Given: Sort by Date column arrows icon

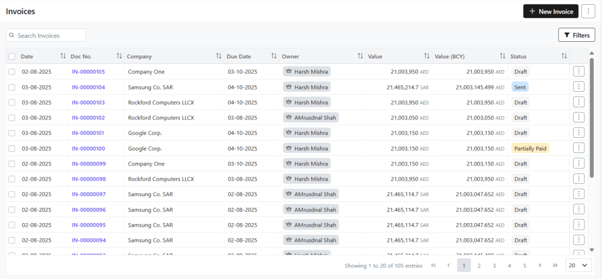Looking at the screenshot, I should coord(63,56).
